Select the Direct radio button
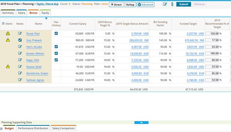This screenshot has width=231, height=132. 112,5
